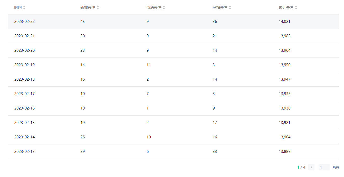Select the 2023-02-22 table row date
Screen dimensions: 344x177
24,22
